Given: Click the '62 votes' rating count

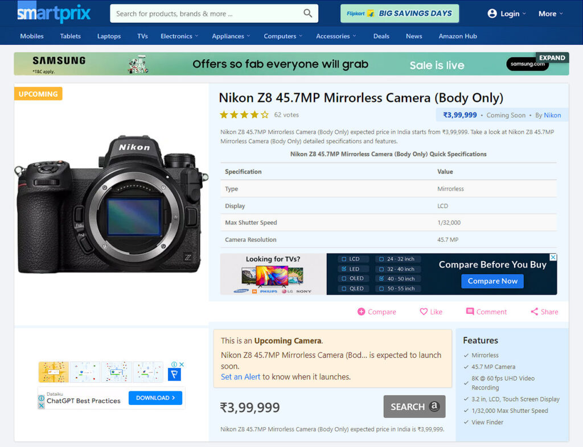Looking at the screenshot, I should tap(286, 115).
